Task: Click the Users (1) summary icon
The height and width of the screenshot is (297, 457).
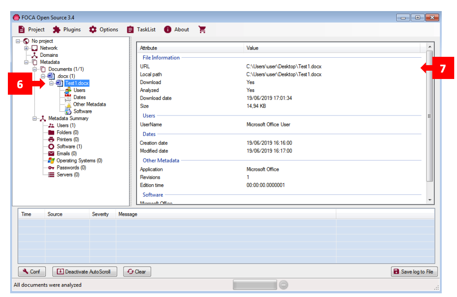Action: (51, 126)
